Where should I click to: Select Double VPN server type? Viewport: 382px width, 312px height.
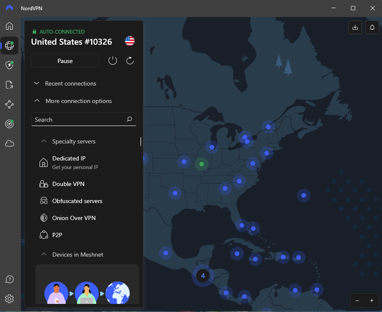coord(68,184)
